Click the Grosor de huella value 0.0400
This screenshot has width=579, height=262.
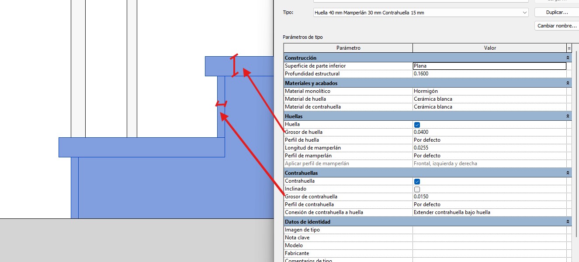(x=489, y=132)
